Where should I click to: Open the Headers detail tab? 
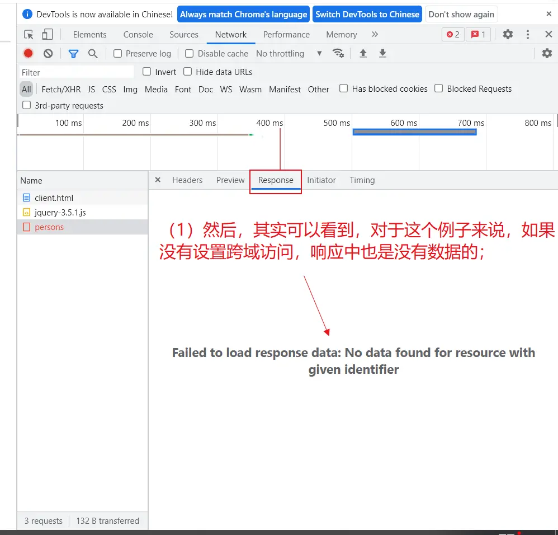pos(187,180)
